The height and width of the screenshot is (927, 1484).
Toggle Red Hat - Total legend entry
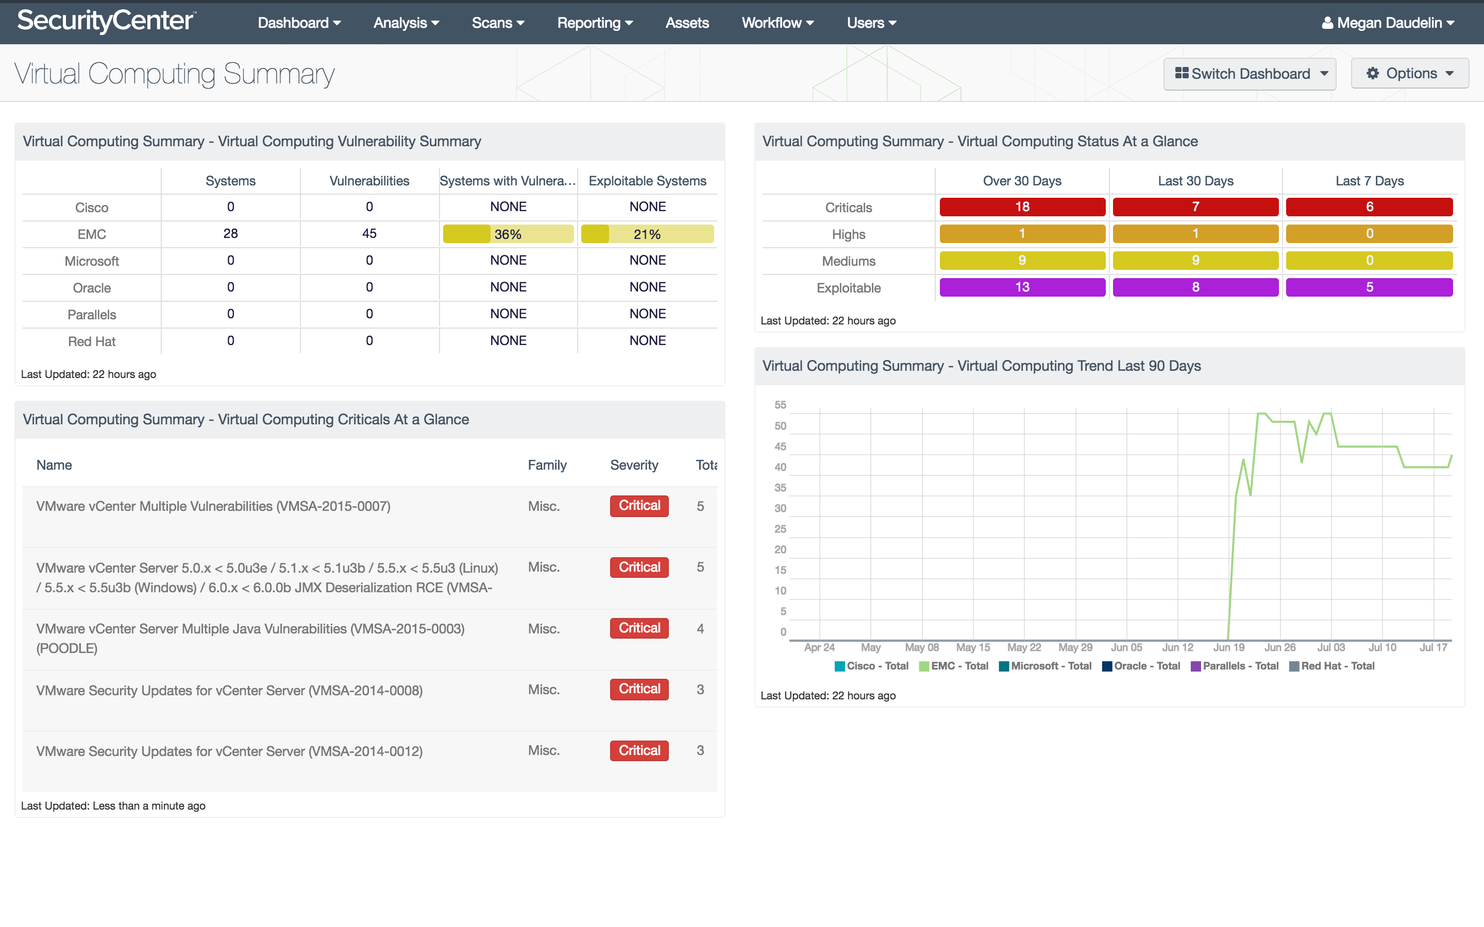point(1332,666)
